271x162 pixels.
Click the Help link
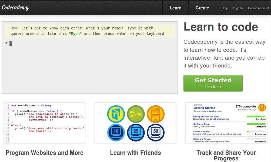(225, 8)
